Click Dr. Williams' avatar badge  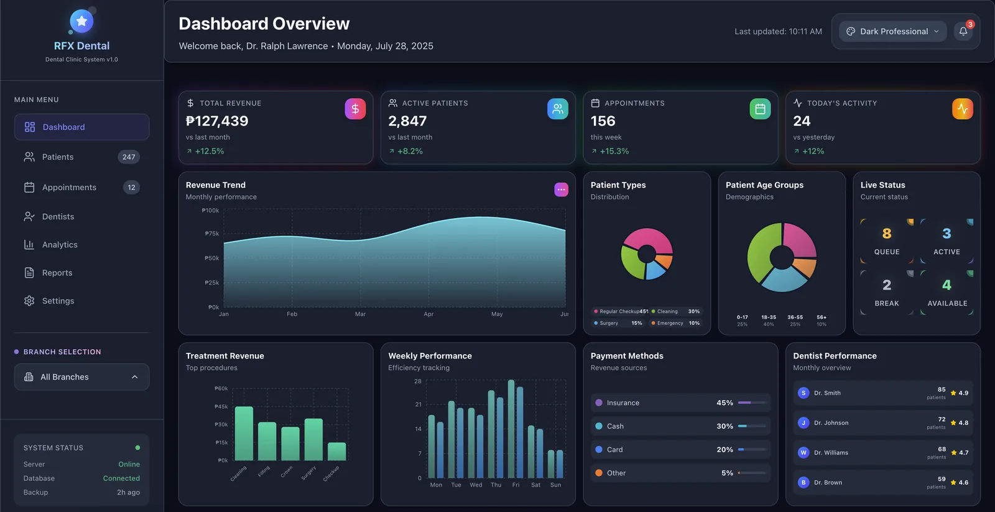803,453
